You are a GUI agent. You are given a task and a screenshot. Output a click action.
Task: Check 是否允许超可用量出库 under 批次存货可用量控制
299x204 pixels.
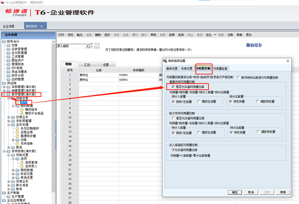[173, 118]
